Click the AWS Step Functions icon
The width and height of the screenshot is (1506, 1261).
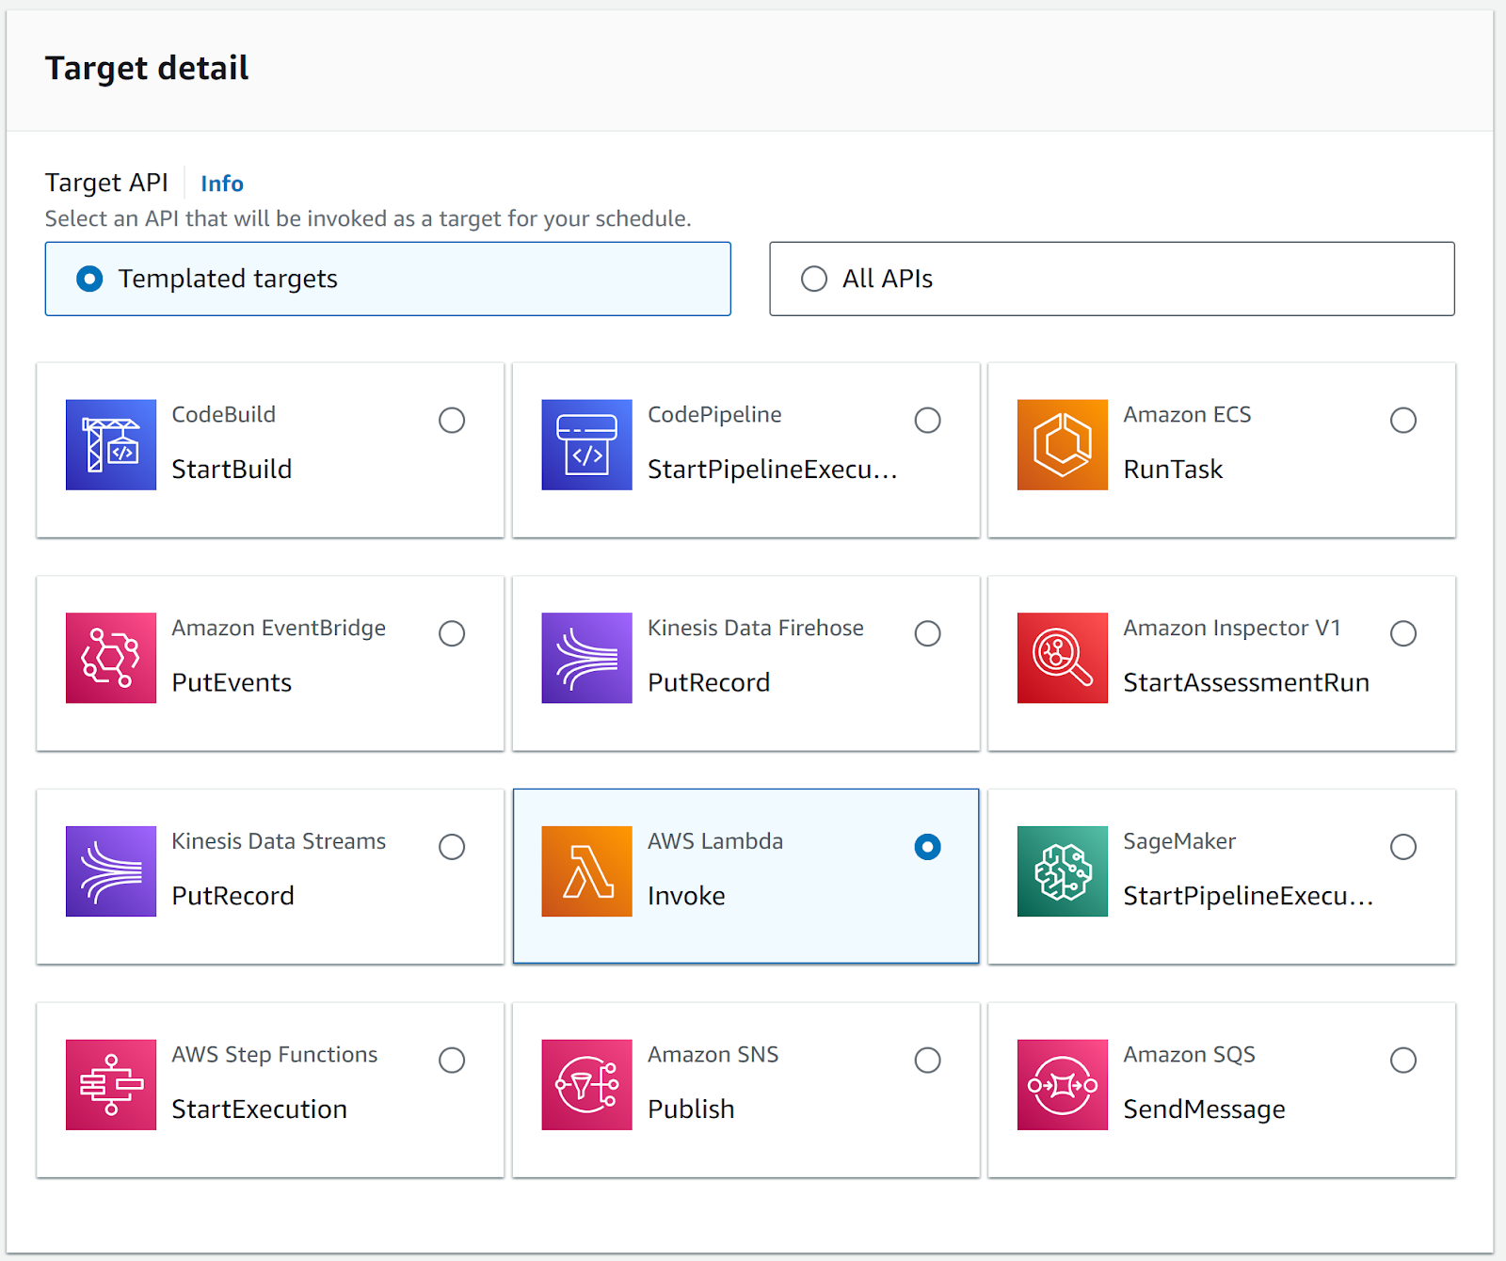tap(111, 1084)
